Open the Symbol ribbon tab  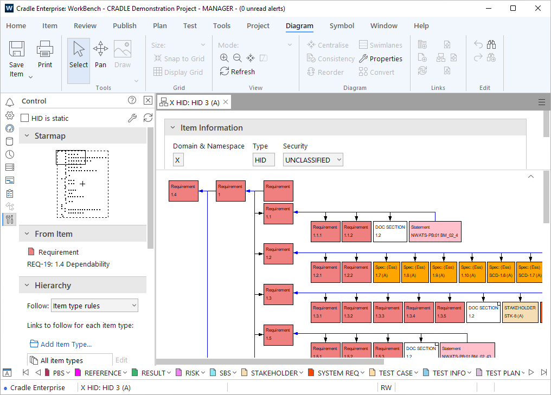point(342,25)
